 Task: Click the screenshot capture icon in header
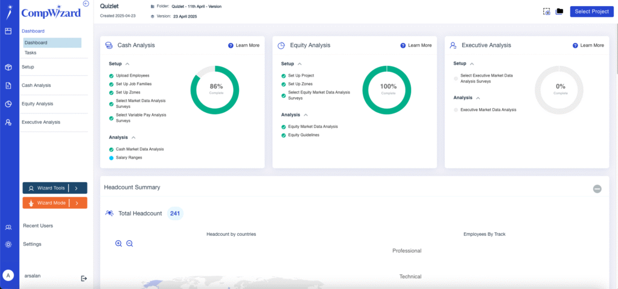click(x=546, y=11)
